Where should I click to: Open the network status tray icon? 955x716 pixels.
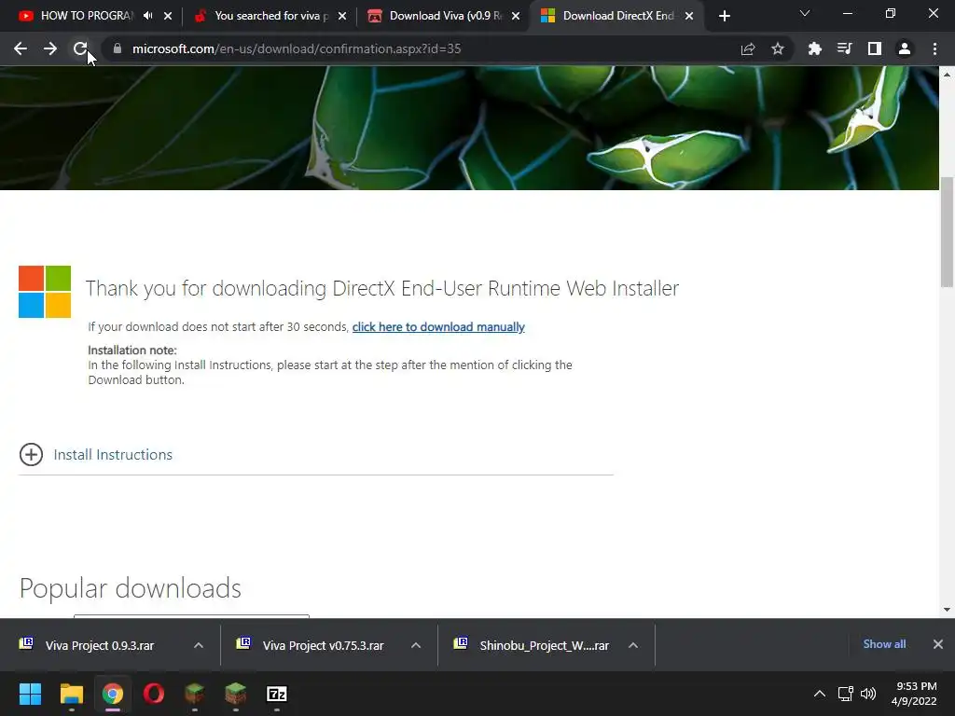click(845, 694)
